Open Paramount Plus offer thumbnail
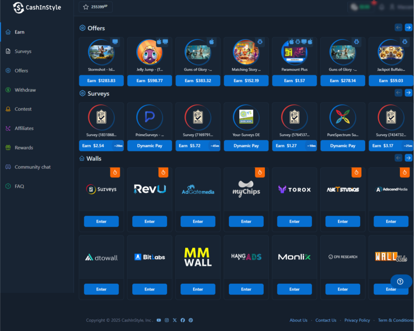Screen dimensions: 414x331 (294, 52)
